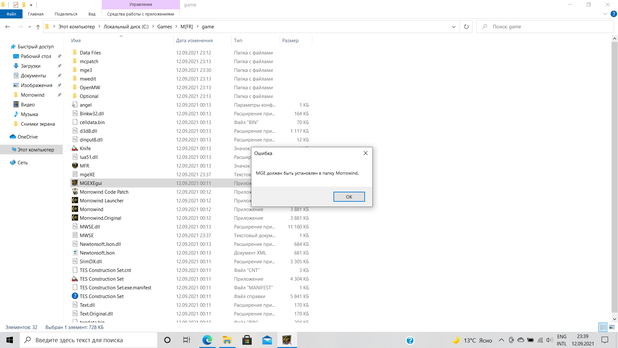Viewport: 618px width, 348px height.
Task: Click the Поиск: game search field
Action: click(x=545, y=27)
